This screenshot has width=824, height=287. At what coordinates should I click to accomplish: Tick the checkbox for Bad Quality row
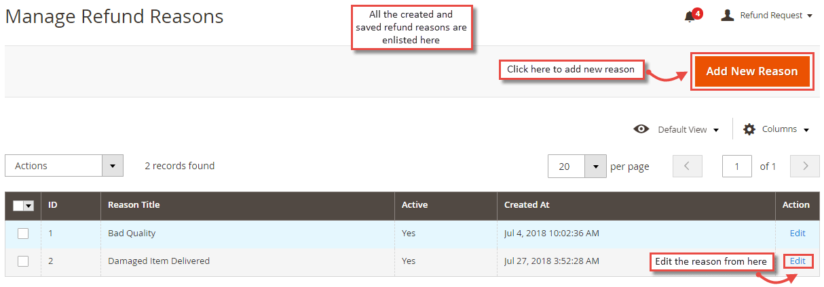[x=23, y=234]
